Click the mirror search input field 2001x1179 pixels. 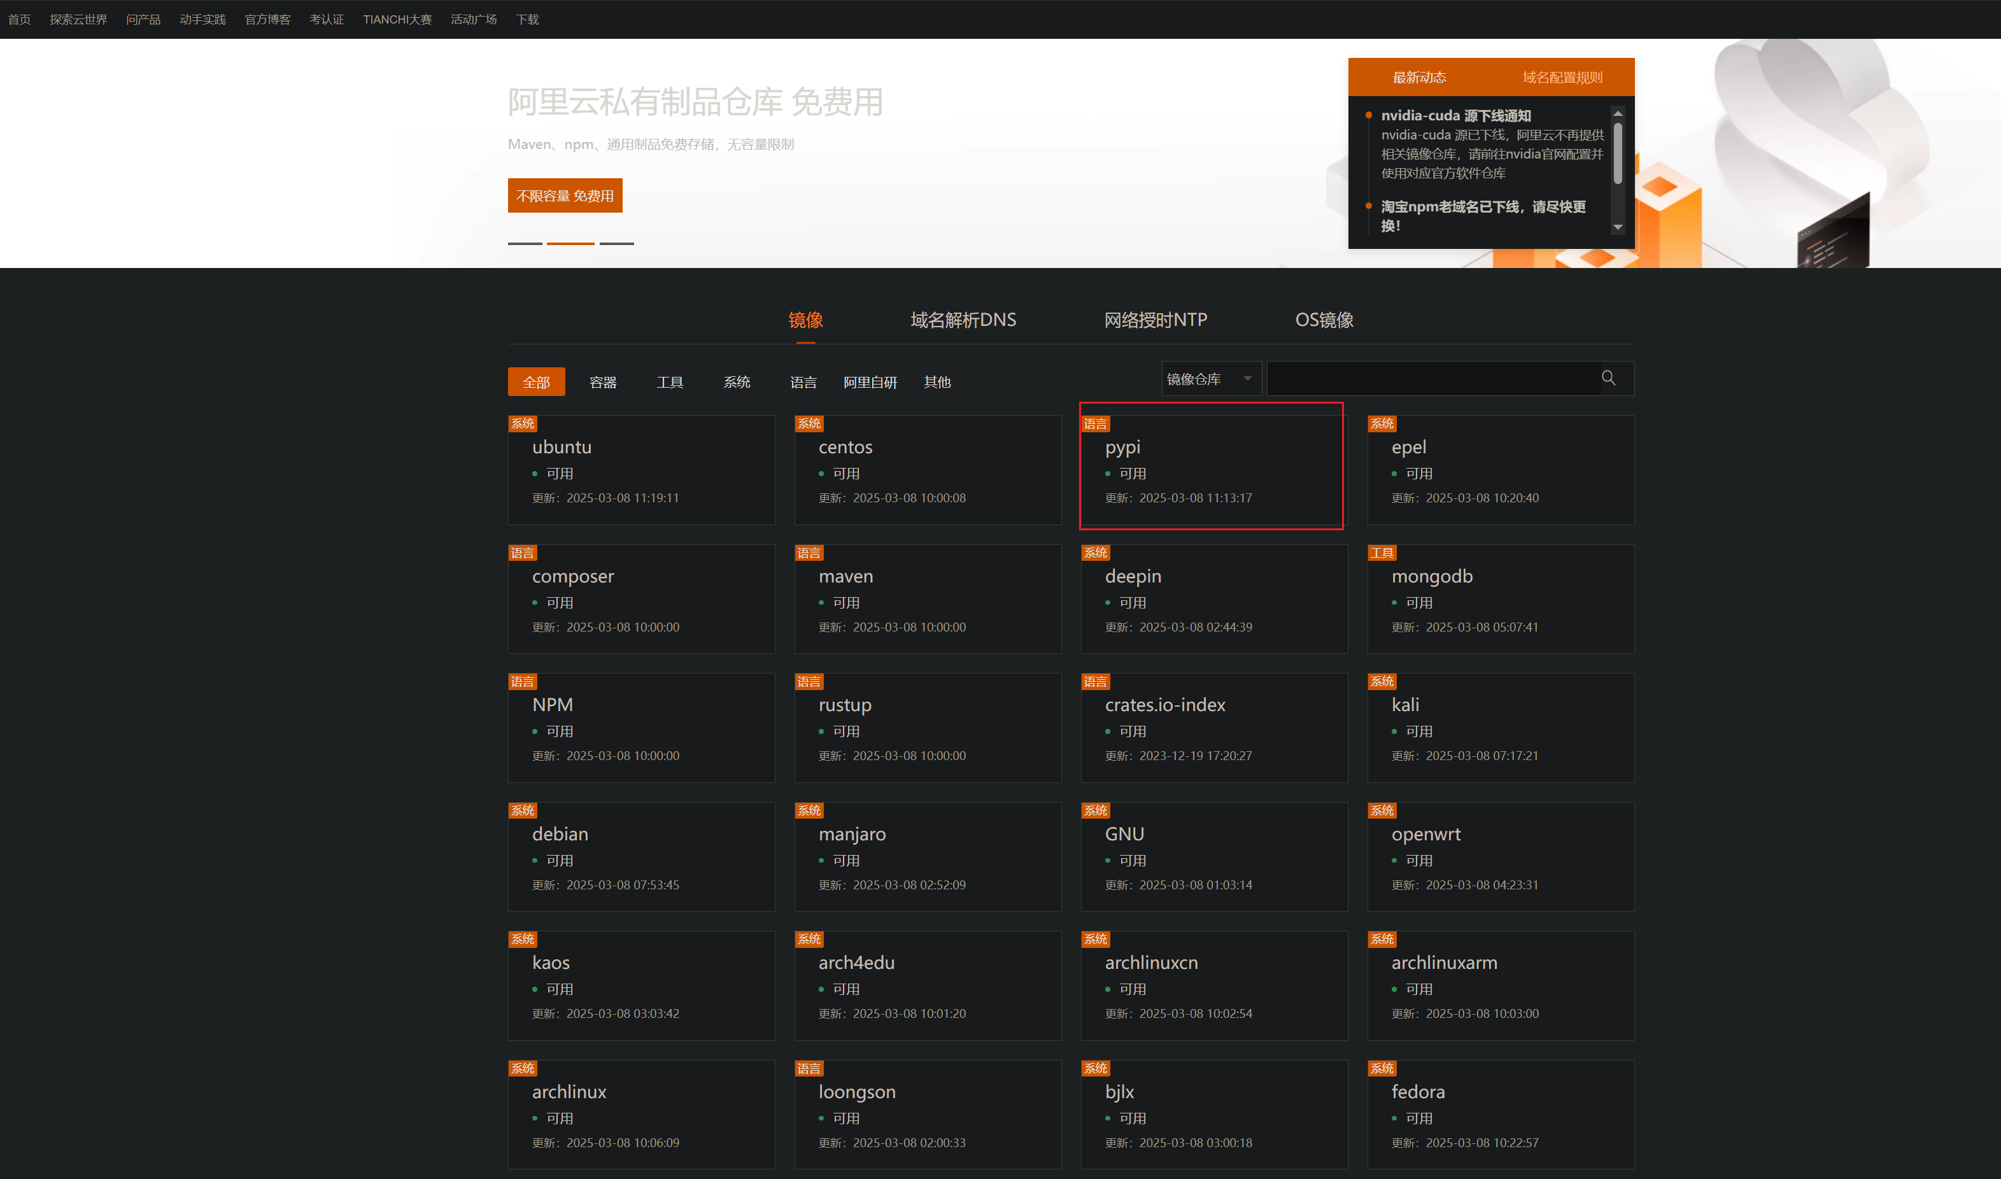tap(1430, 379)
